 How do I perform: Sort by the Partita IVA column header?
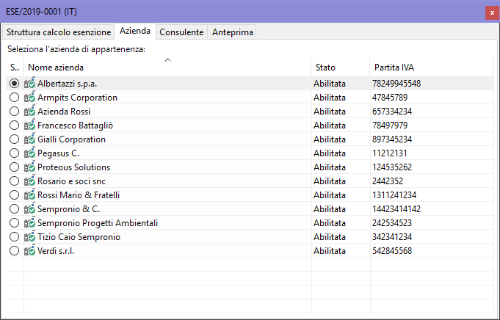(x=430, y=68)
